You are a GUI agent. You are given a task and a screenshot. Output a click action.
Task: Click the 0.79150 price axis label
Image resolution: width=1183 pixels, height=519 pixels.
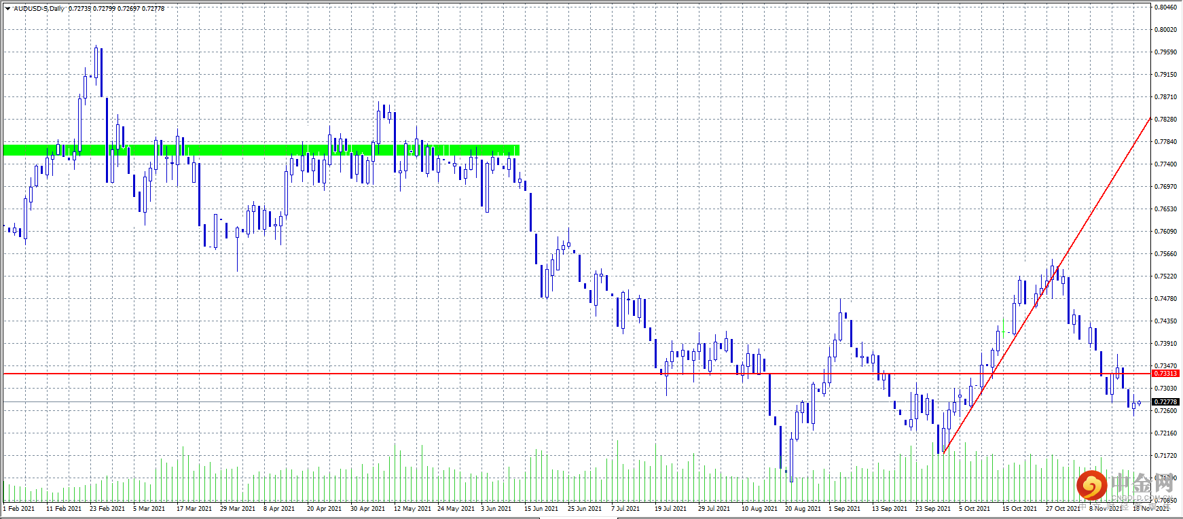[x=1166, y=75]
